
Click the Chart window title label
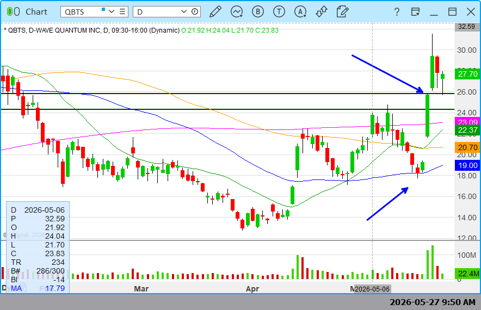click(x=36, y=11)
